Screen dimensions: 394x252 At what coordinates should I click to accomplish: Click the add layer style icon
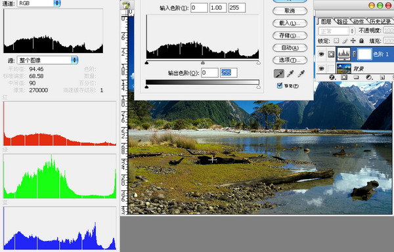332,77
